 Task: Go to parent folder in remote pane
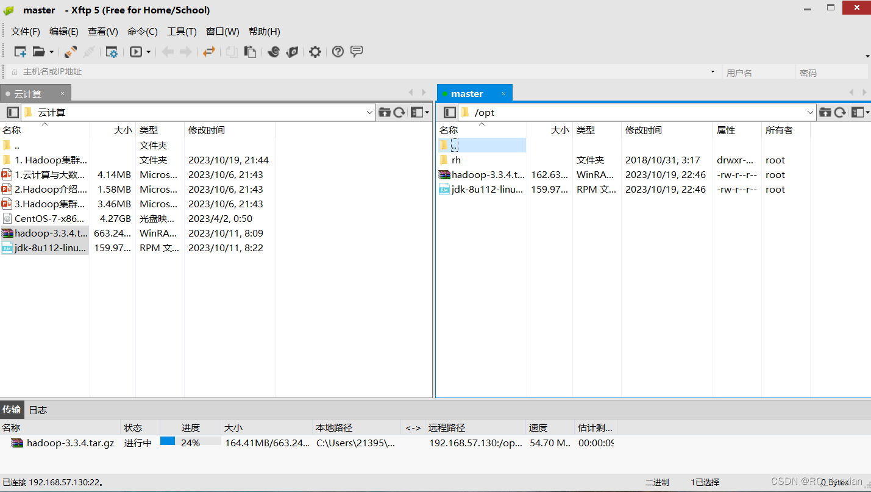(x=825, y=112)
